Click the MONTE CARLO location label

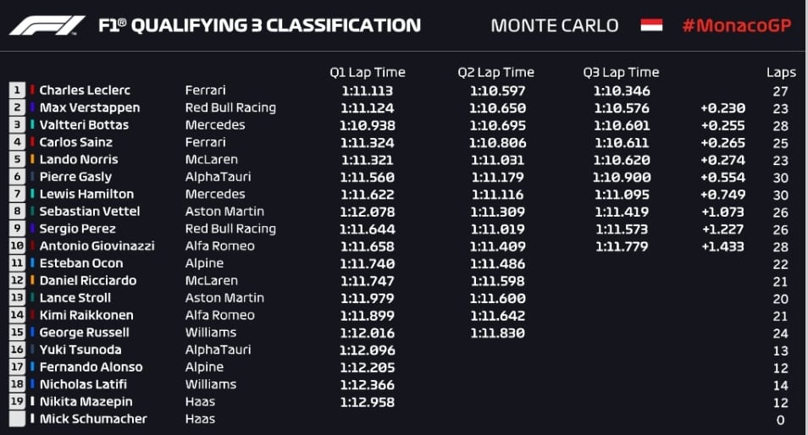pos(555,25)
